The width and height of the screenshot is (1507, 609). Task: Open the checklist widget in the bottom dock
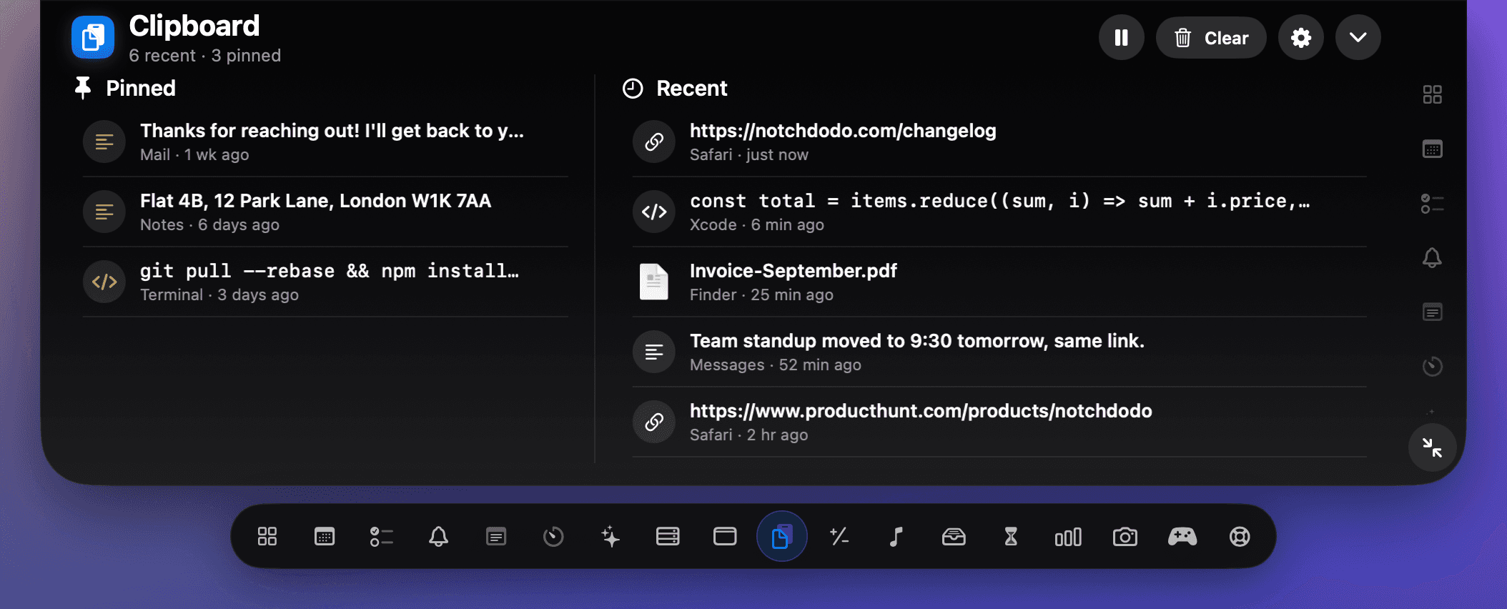(x=382, y=536)
